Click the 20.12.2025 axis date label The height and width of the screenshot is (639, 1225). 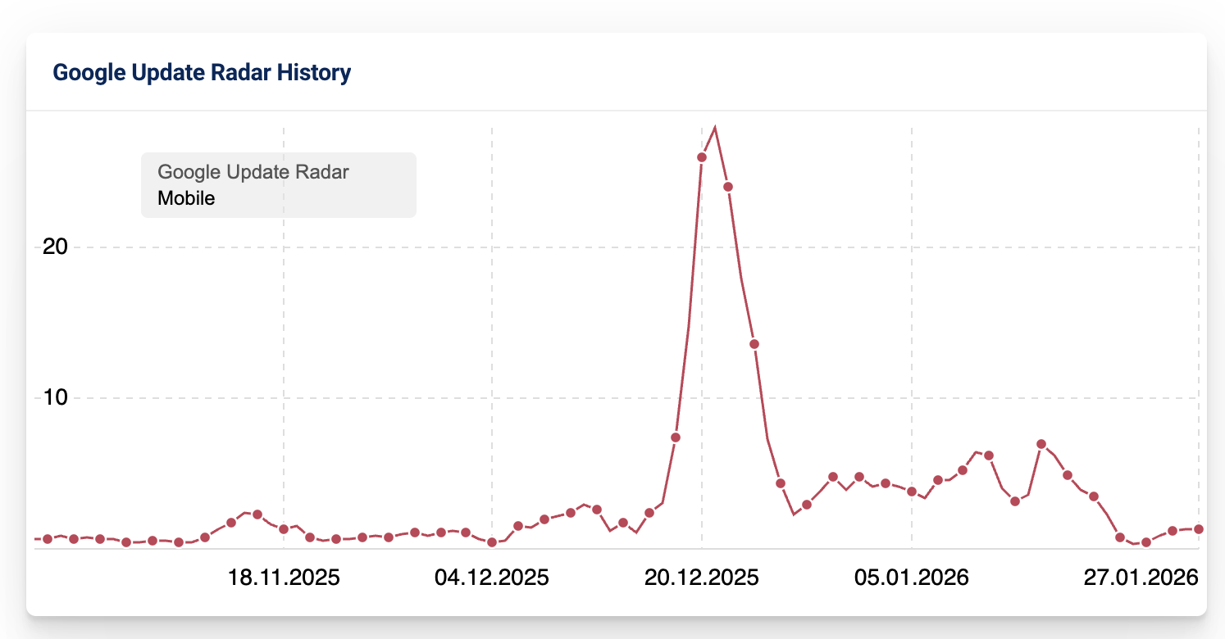(x=702, y=578)
